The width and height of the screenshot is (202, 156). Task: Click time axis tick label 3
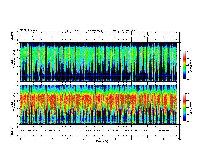68,139
